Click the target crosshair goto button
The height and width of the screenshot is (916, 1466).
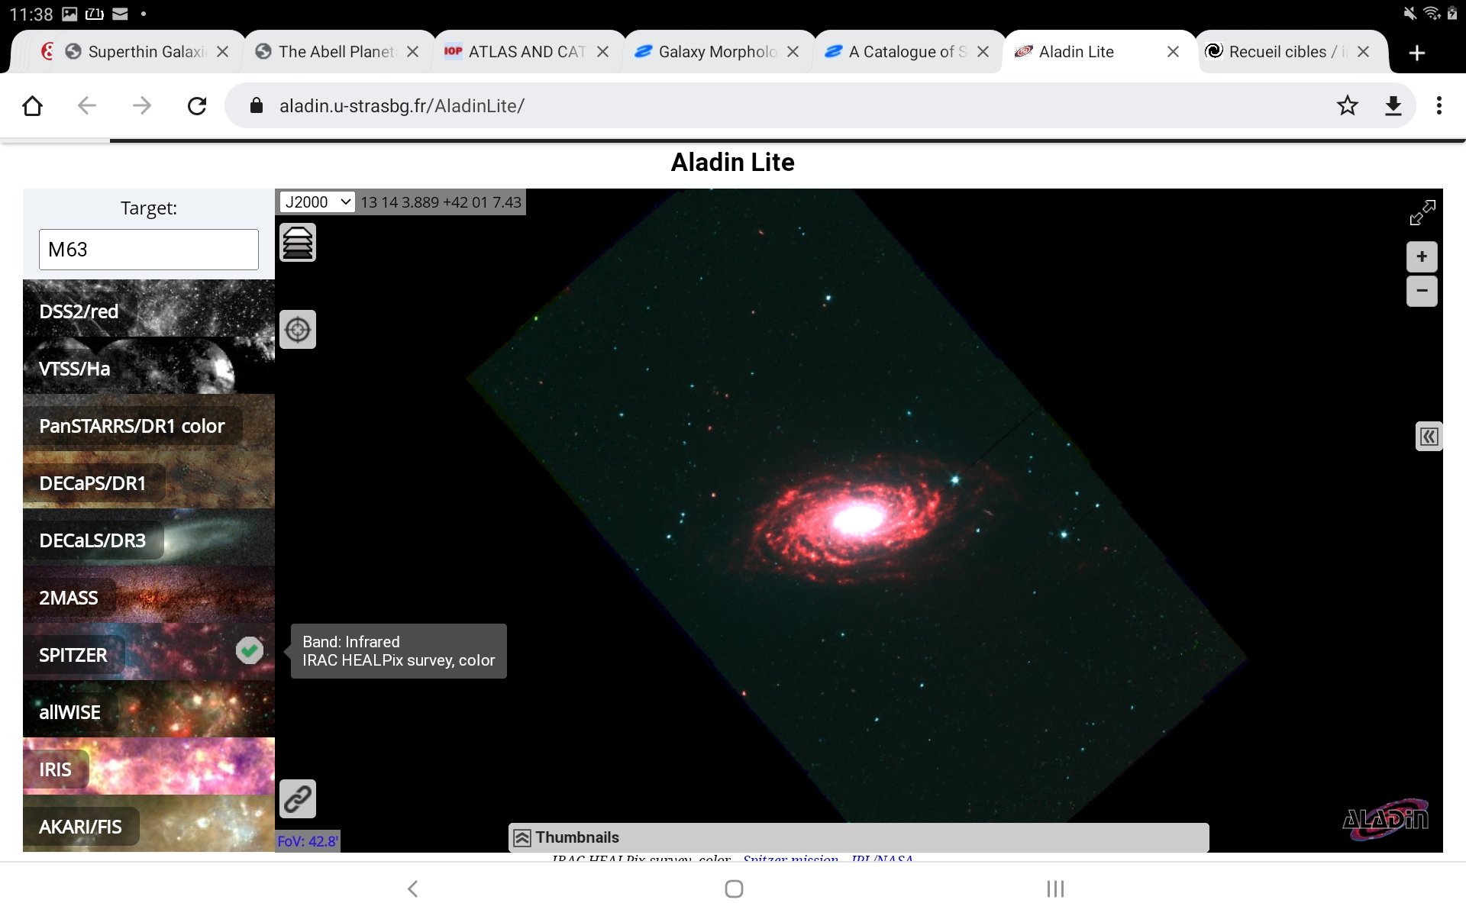298,330
